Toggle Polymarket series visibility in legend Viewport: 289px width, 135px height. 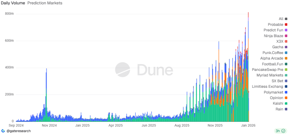tap(273, 92)
